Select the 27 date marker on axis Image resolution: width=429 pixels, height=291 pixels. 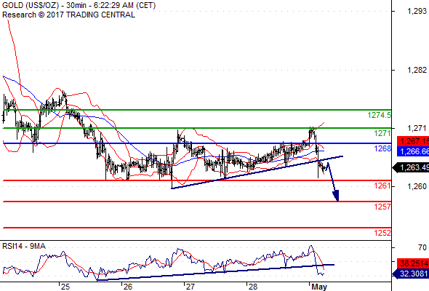[x=190, y=287]
